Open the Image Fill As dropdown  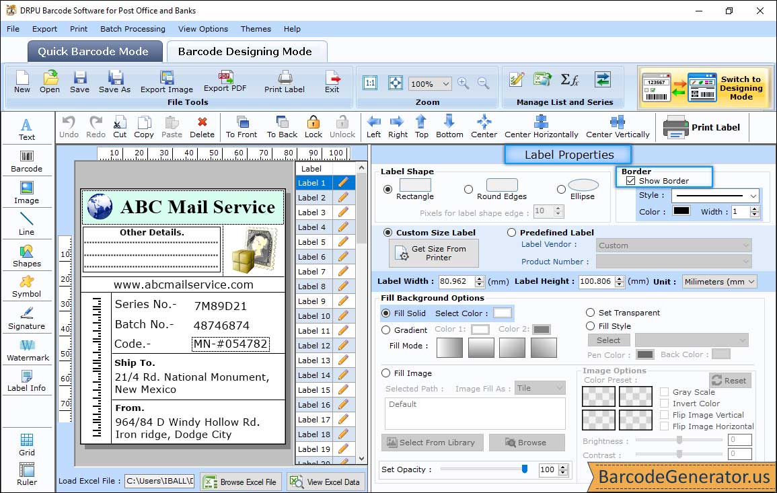(x=540, y=388)
